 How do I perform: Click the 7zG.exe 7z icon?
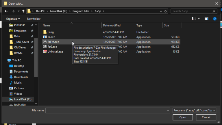(x=45, y=47)
